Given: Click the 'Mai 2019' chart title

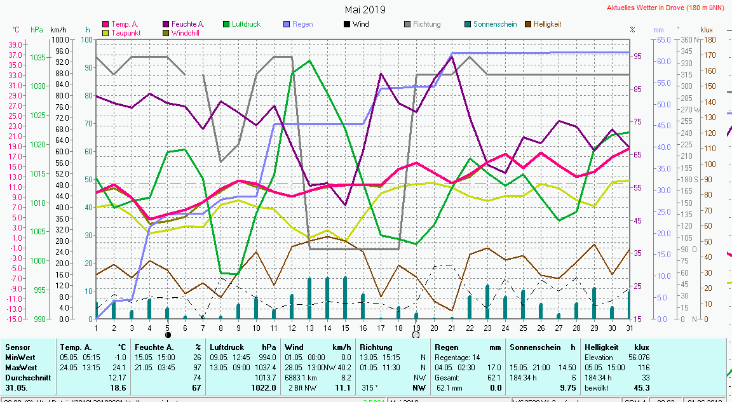Looking at the screenshot, I should [x=365, y=10].
